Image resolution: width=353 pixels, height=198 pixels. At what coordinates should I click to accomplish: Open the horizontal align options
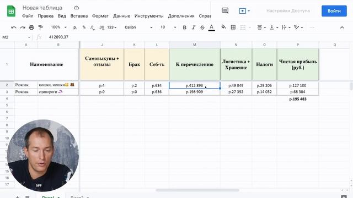tap(261, 28)
